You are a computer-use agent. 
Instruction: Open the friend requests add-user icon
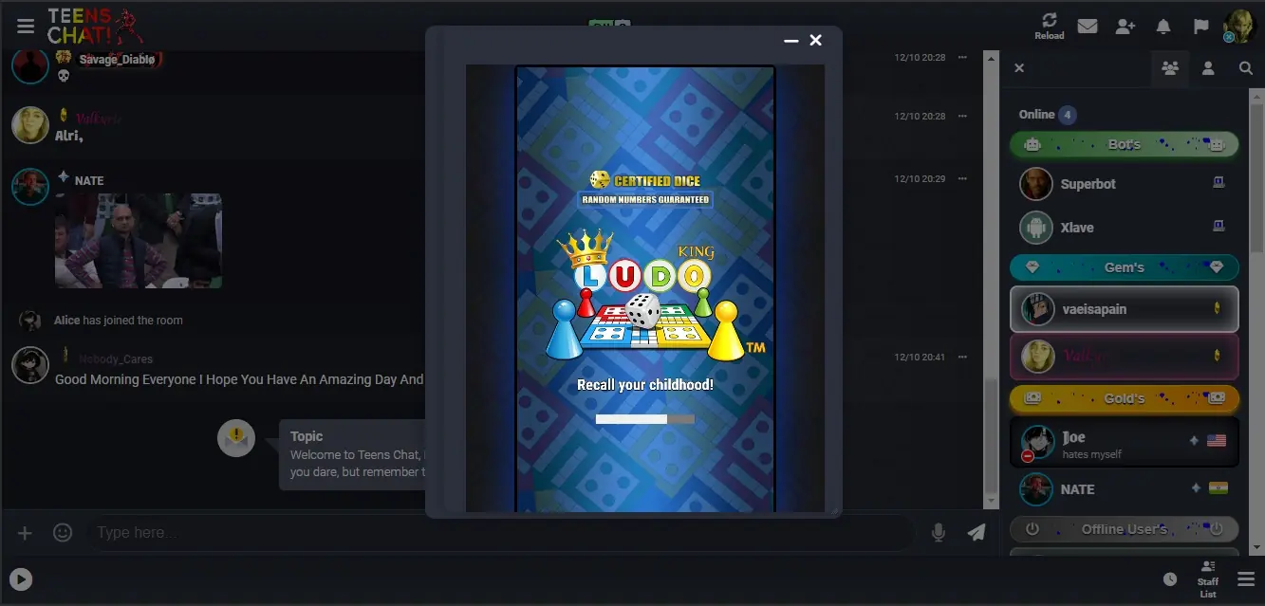[x=1125, y=27]
